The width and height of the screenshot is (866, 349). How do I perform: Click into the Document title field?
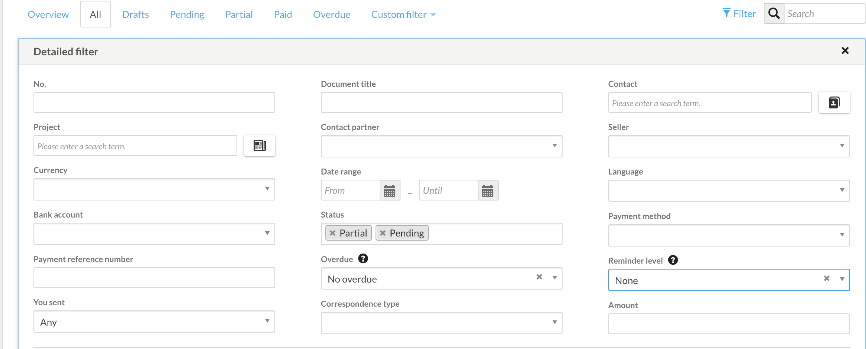coord(441,102)
